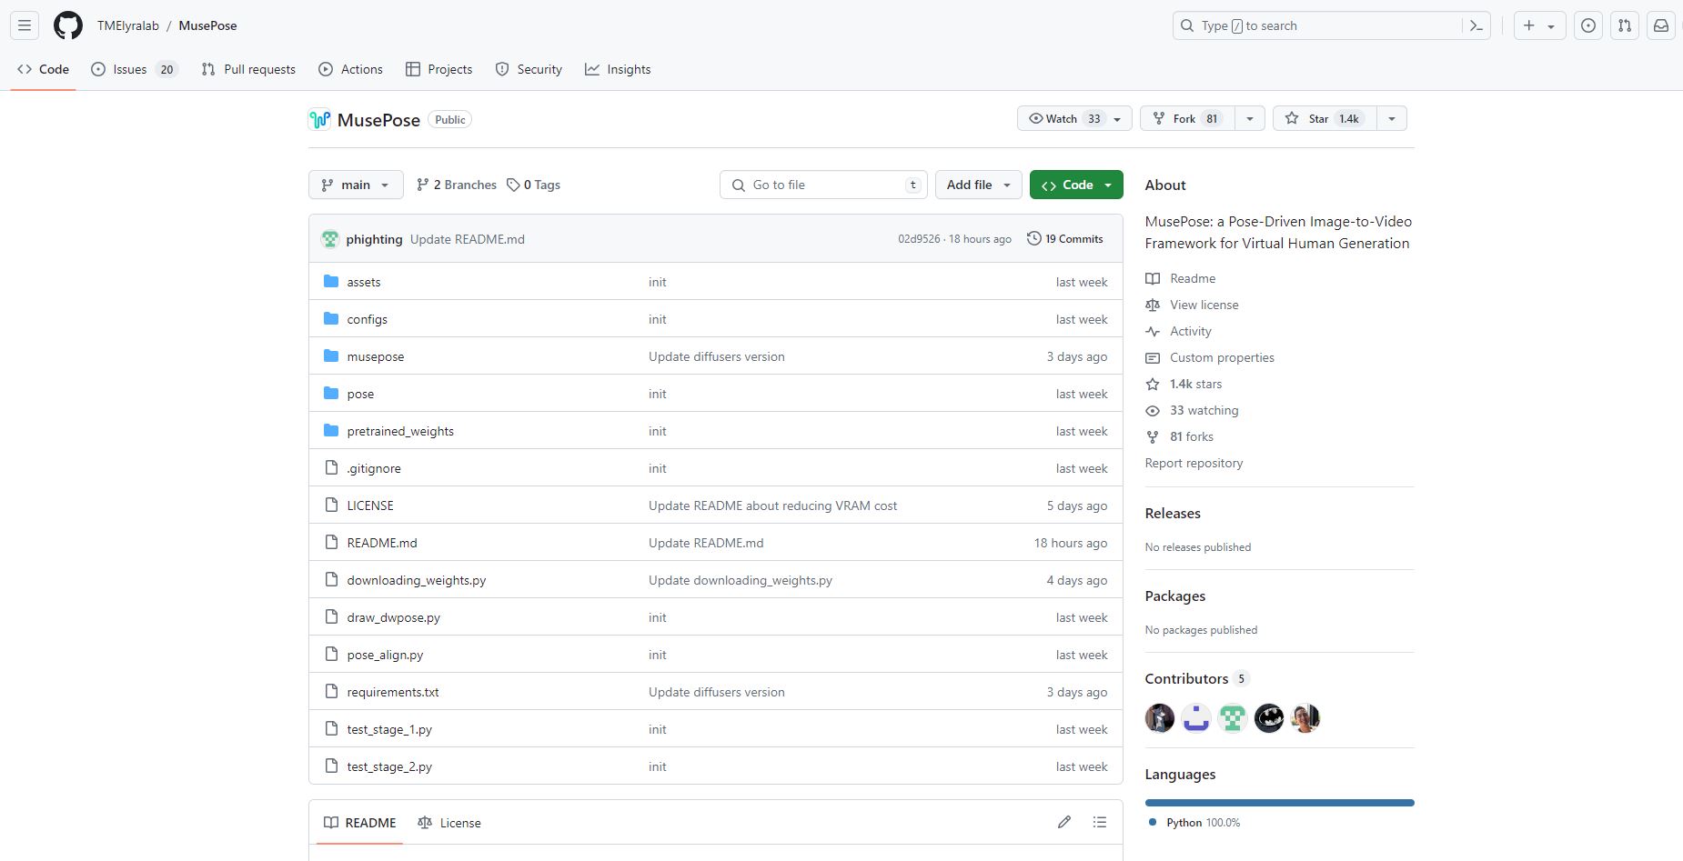Open the README outline list icon
This screenshot has width=1683, height=861.
(1100, 822)
